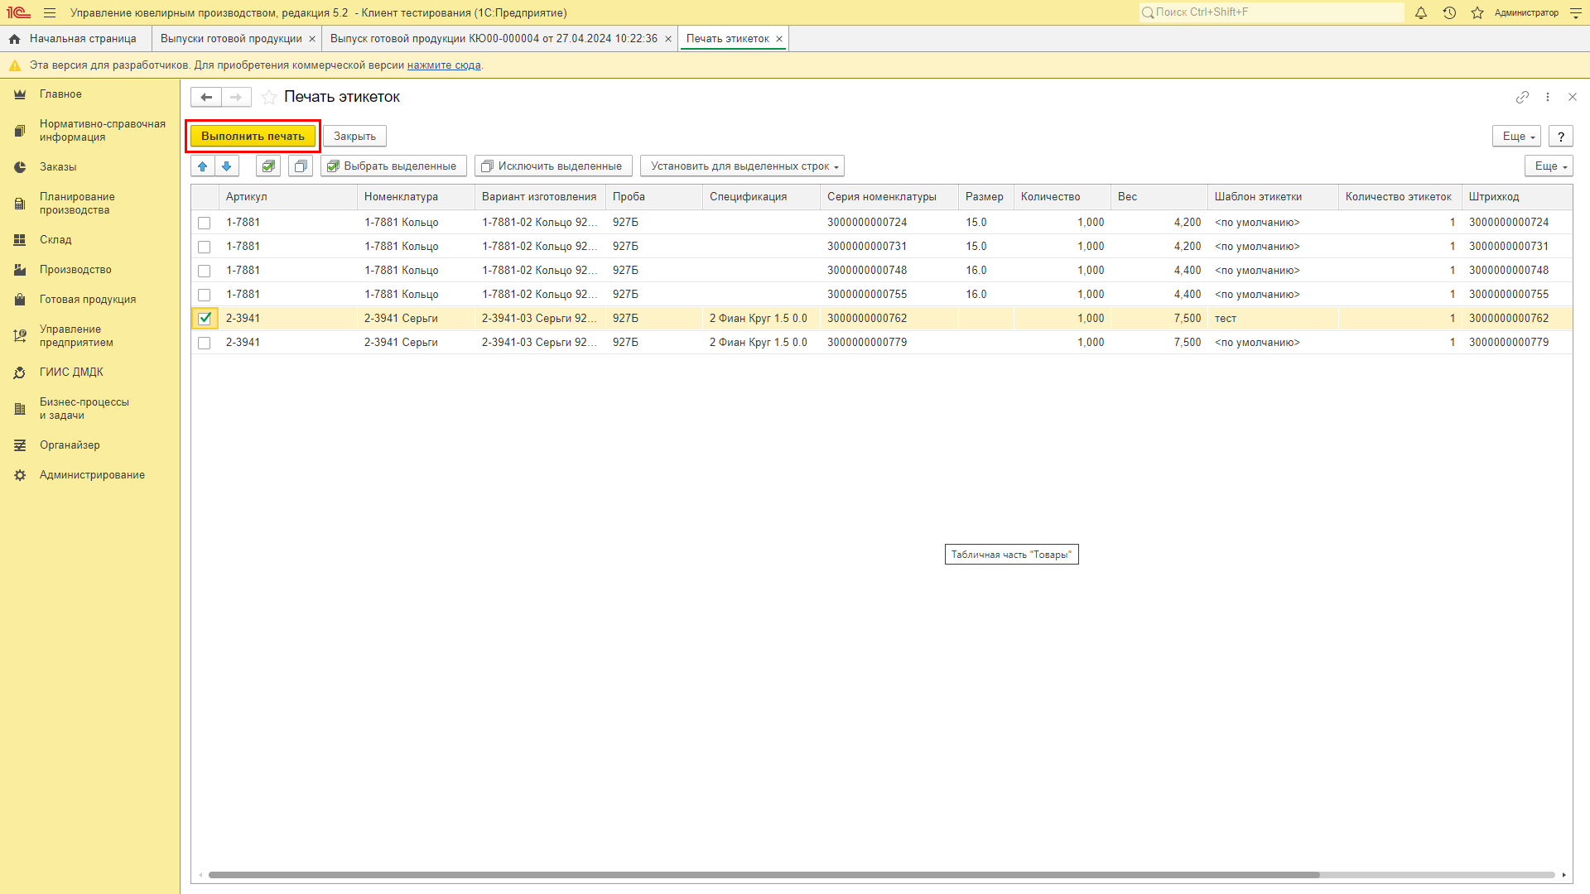Close Выпуски готовой продукции tab

[x=312, y=39]
